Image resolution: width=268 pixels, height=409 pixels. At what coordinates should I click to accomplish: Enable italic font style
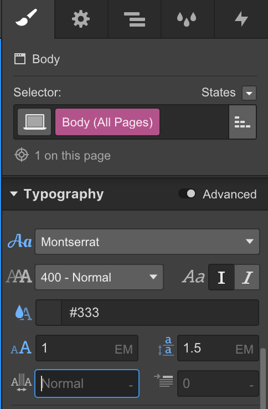click(x=247, y=277)
